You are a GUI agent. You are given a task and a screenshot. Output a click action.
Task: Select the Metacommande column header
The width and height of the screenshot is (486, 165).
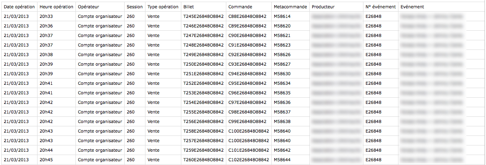(x=291, y=7)
